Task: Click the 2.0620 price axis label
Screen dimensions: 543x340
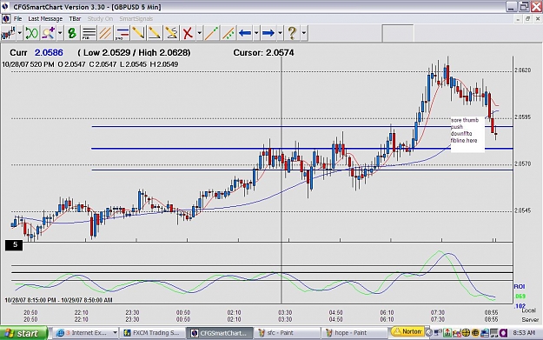Action: (x=522, y=70)
